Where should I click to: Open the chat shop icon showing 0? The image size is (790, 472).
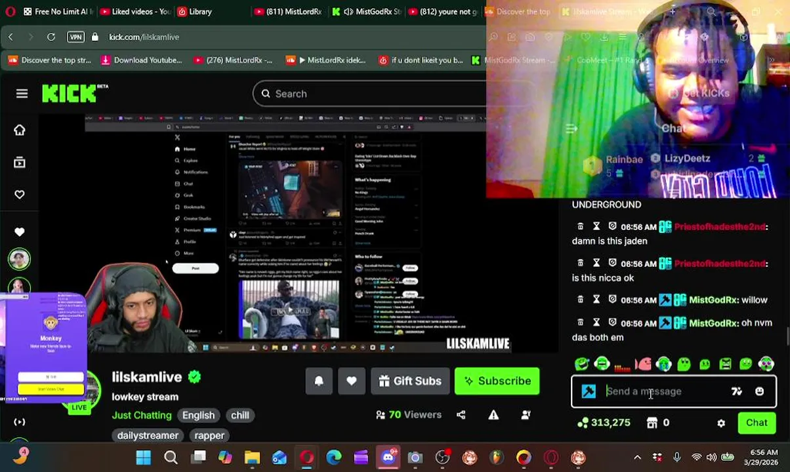[659, 423]
